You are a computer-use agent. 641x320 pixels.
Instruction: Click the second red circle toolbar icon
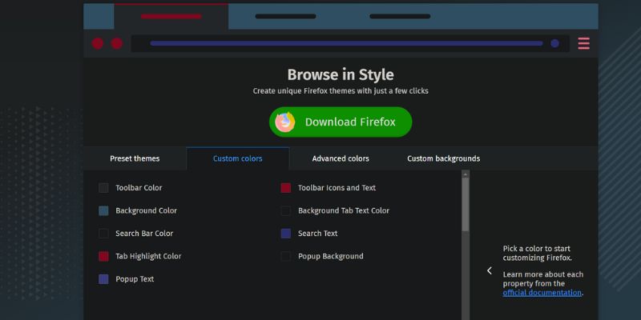click(x=117, y=43)
